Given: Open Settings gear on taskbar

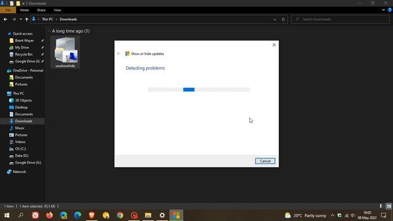Looking at the screenshot, I should 162,215.
